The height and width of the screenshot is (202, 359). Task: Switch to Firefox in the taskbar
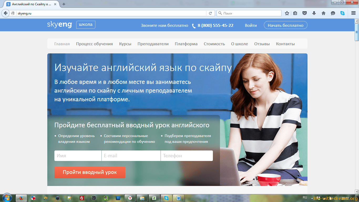tap(21, 198)
